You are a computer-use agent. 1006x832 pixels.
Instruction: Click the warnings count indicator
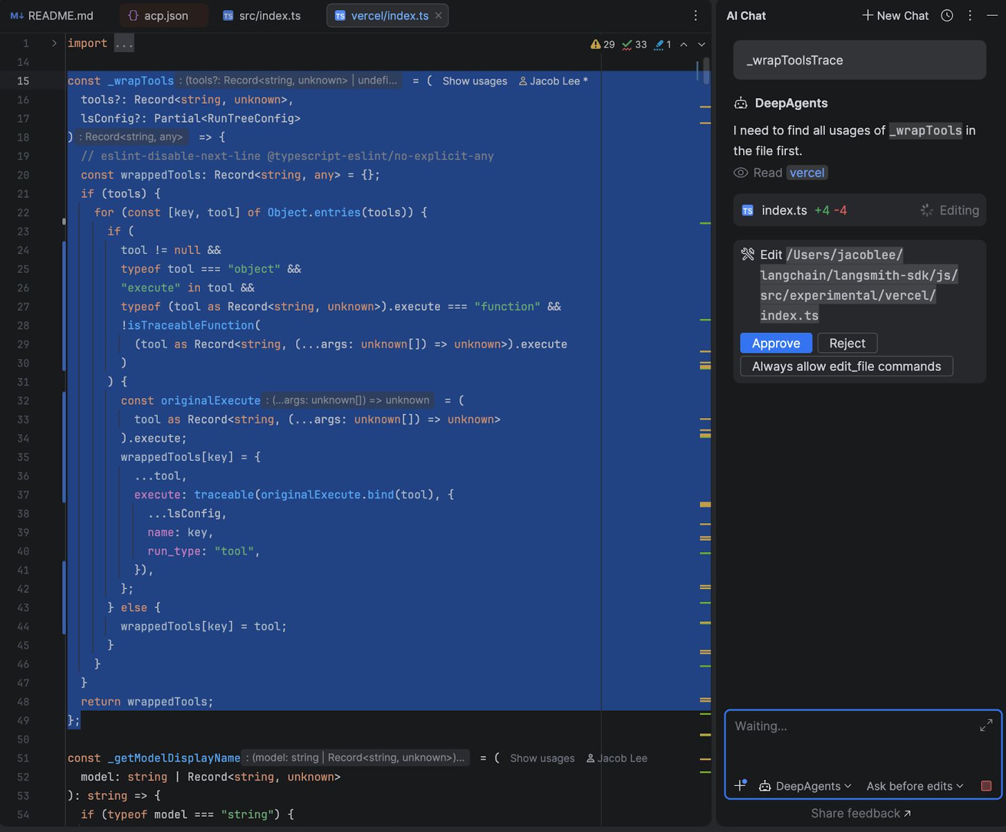(602, 45)
